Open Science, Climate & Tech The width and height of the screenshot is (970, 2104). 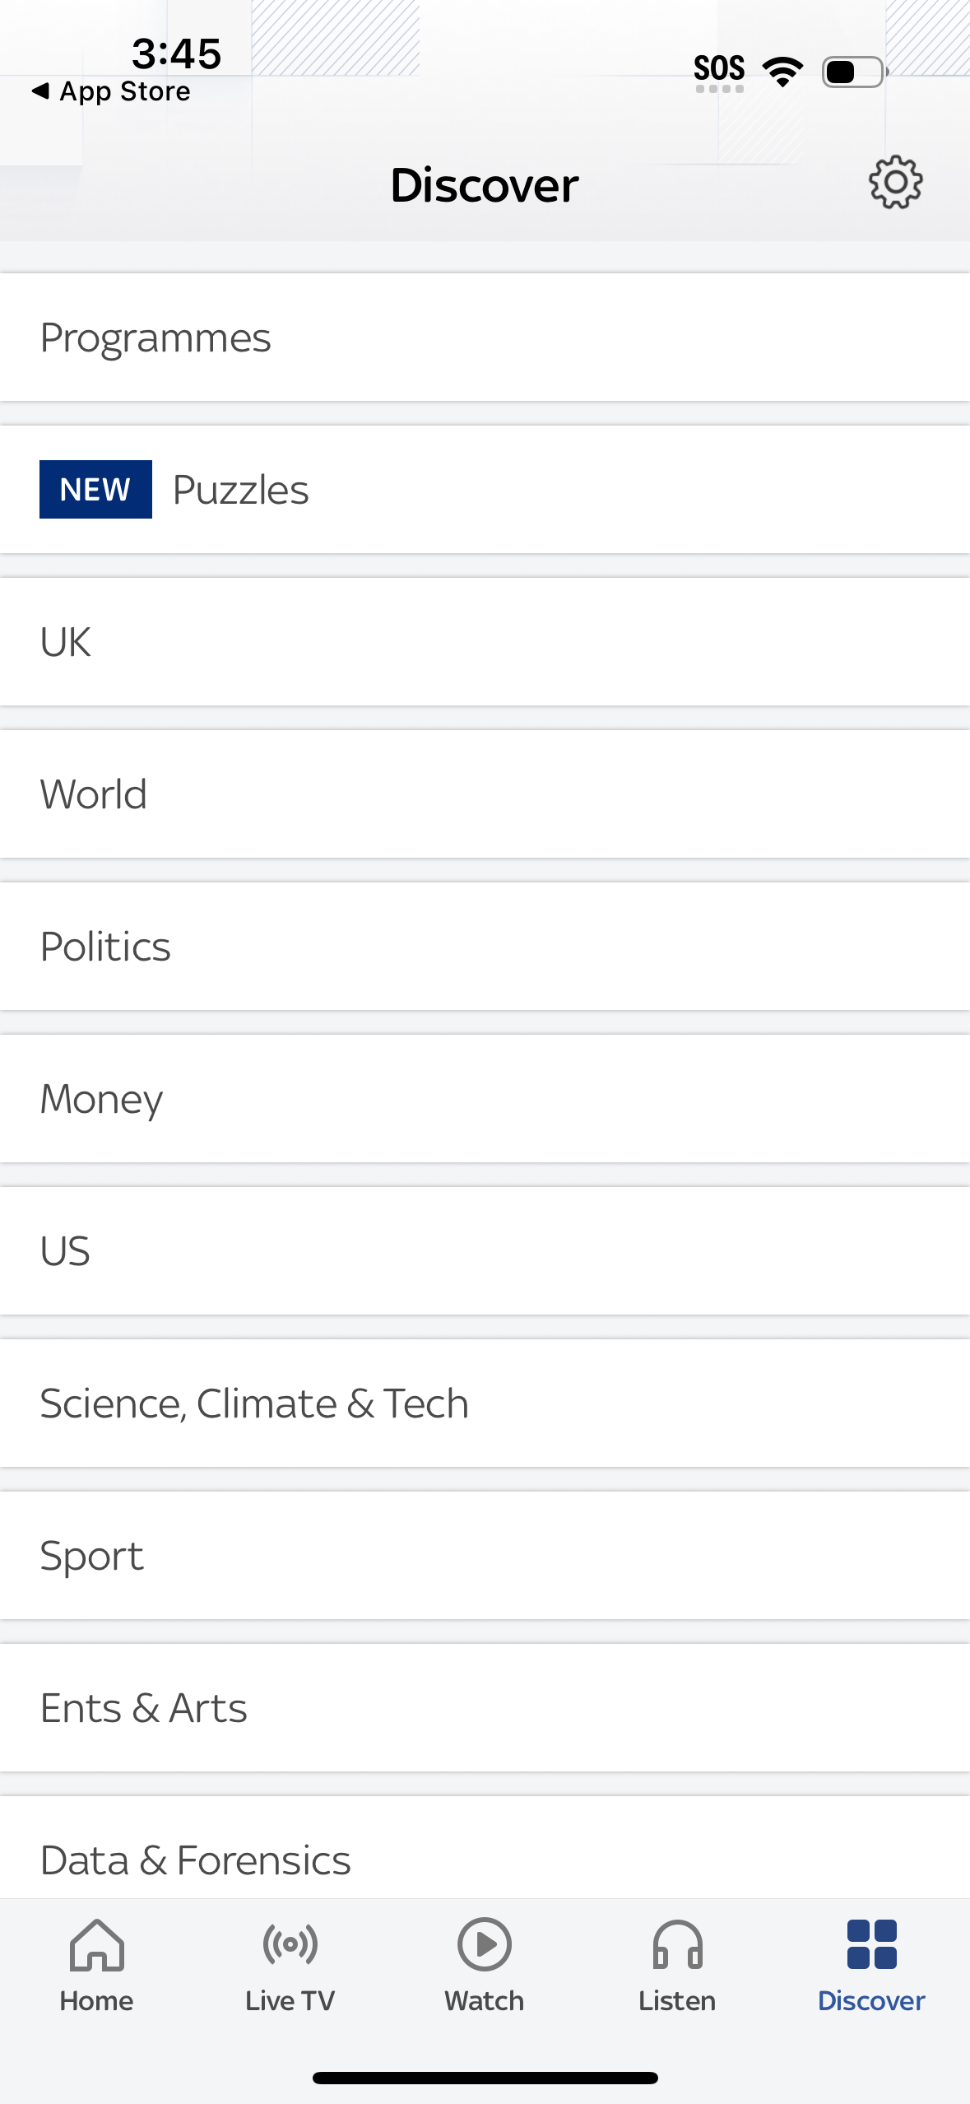point(485,1402)
